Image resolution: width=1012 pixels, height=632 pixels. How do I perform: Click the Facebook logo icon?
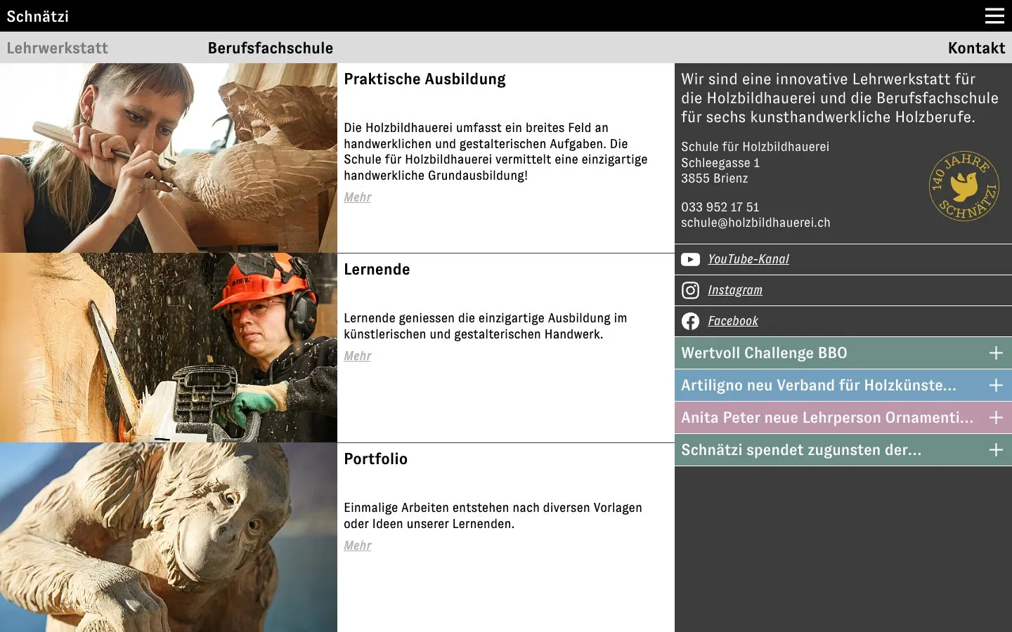[x=690, y=321]
